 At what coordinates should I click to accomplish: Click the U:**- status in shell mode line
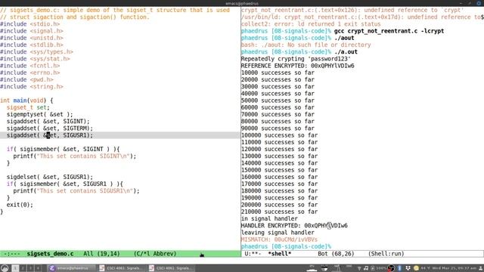253,254
